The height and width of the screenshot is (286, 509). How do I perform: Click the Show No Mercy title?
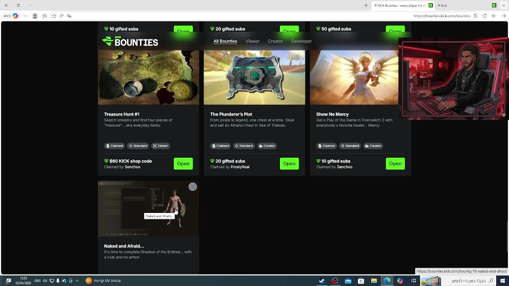click(332, 114)
